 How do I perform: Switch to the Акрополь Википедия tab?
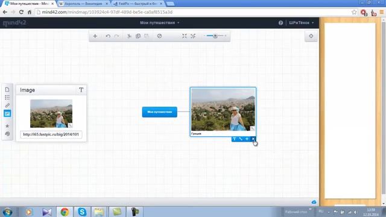pyautogui.click(x=83, y=4)
